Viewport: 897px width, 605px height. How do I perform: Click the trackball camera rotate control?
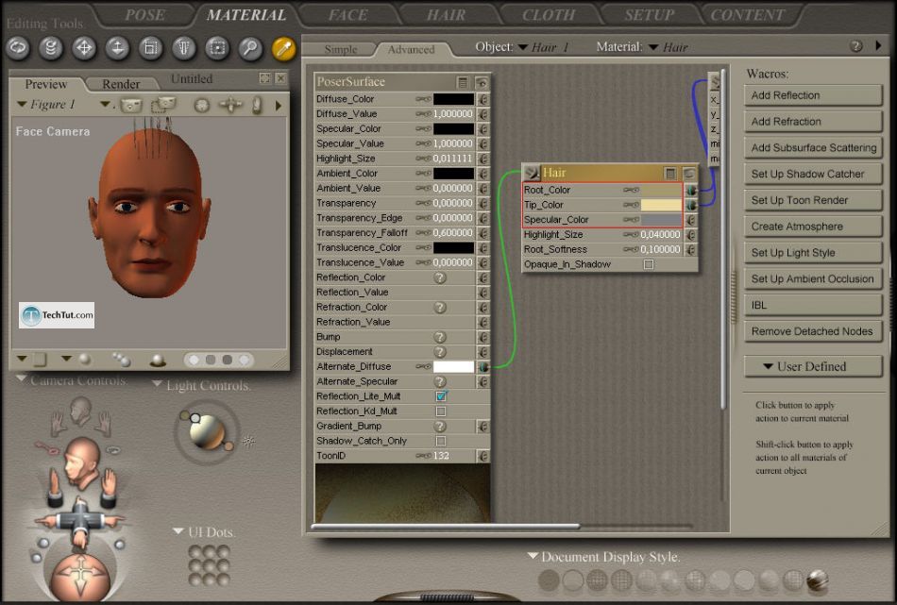80,576
